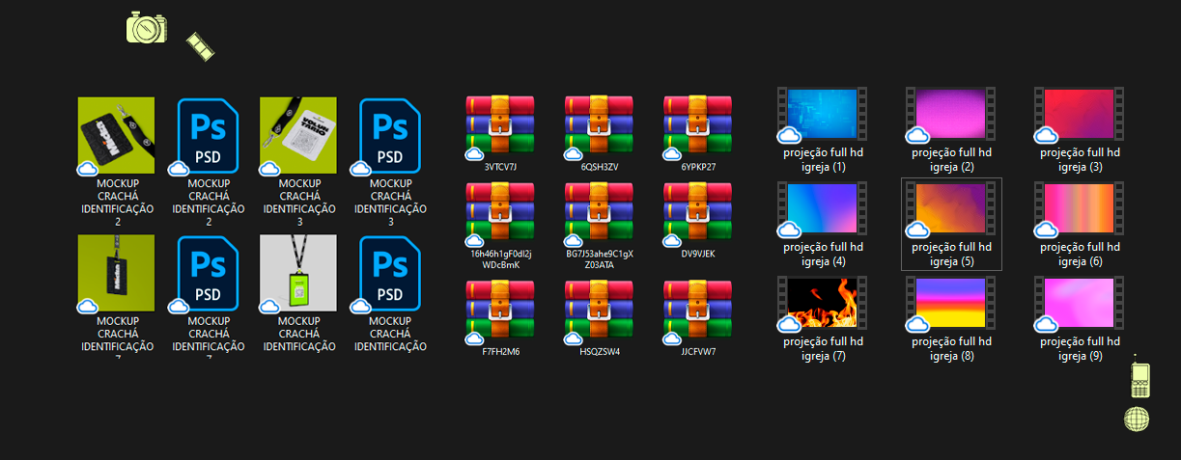Click the mobile phone icon

[1140, 379]
